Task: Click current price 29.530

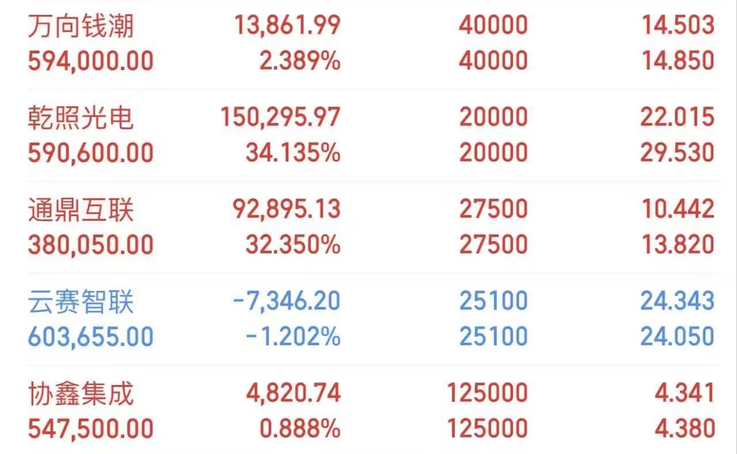Action: (x=678, y=153)
